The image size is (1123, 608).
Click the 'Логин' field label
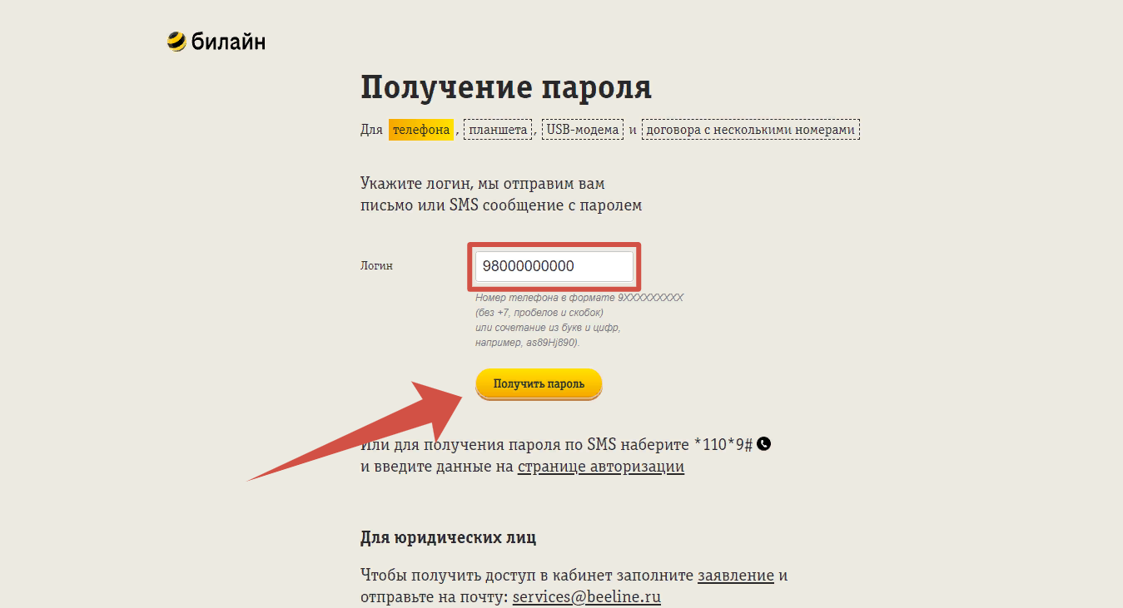click(x=376, y=266)
